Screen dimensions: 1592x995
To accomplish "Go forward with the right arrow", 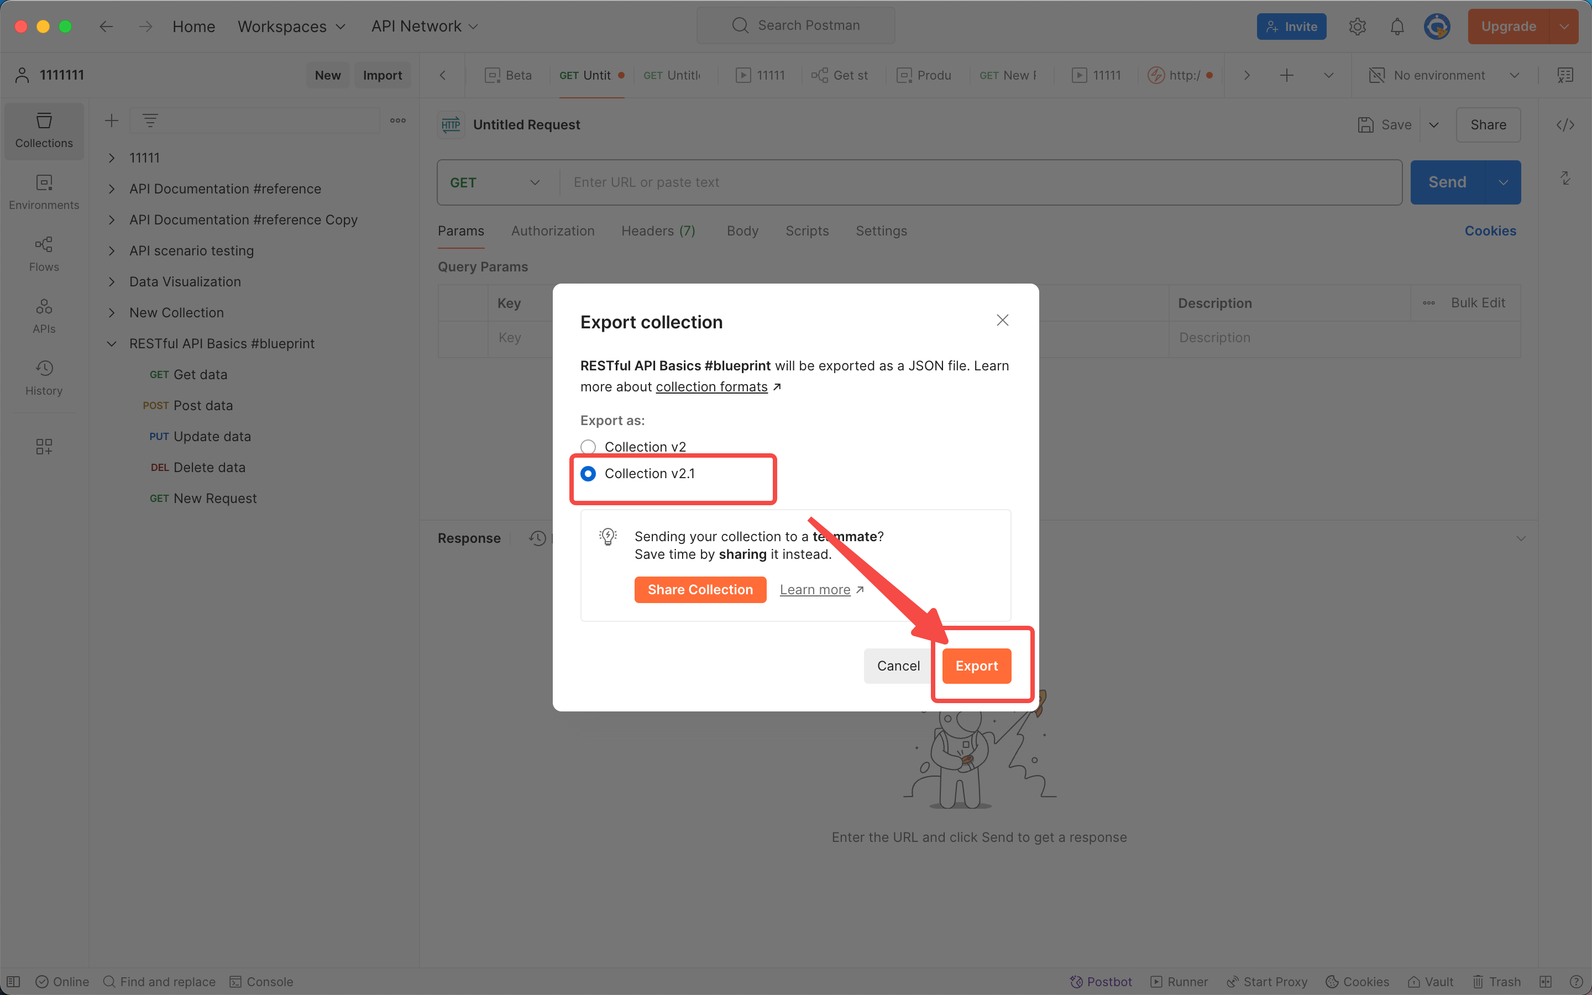I will tap(146, 27).
